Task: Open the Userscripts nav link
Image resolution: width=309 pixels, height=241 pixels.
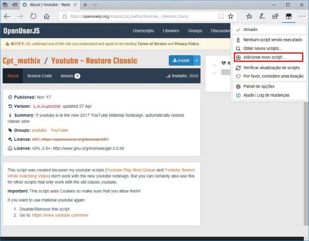Action: pos(143,31)
